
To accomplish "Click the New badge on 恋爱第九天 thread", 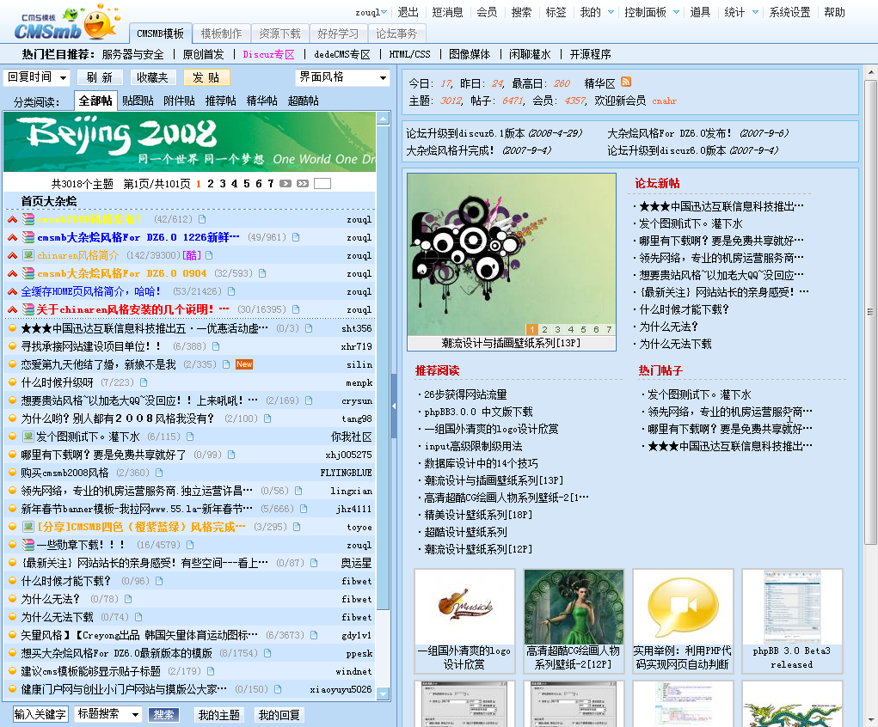I will [x=244, y=364].
